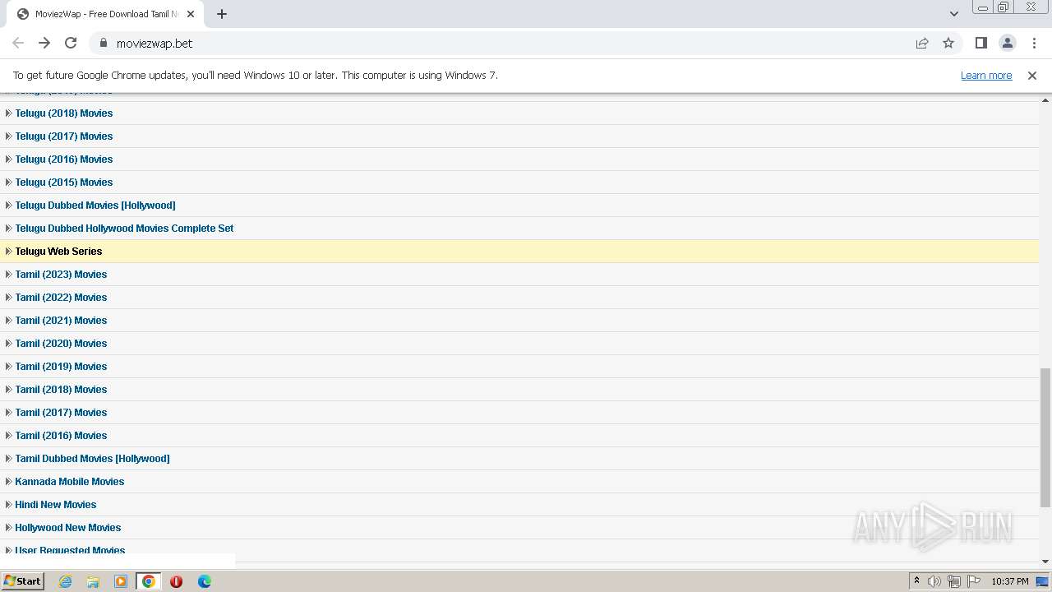Click the arrow beside Hollywood New Movies
1052x592 pixels.
pos(8,528)
